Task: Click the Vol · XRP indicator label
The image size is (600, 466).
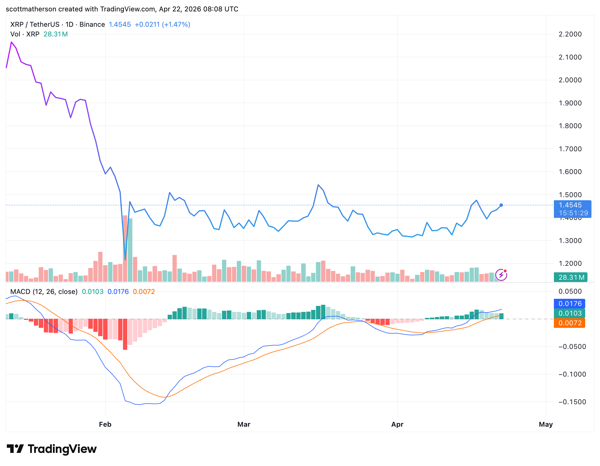Action: pyautogui.click(x=25, y=34)
